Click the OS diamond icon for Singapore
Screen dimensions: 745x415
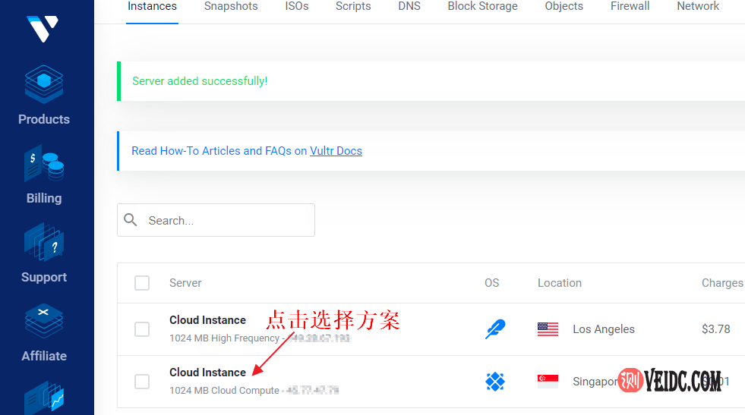495,382
